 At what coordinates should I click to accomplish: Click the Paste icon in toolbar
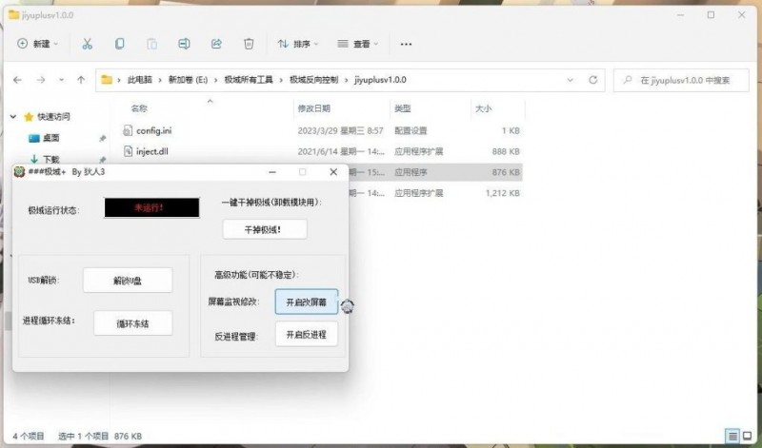[151, 44]
